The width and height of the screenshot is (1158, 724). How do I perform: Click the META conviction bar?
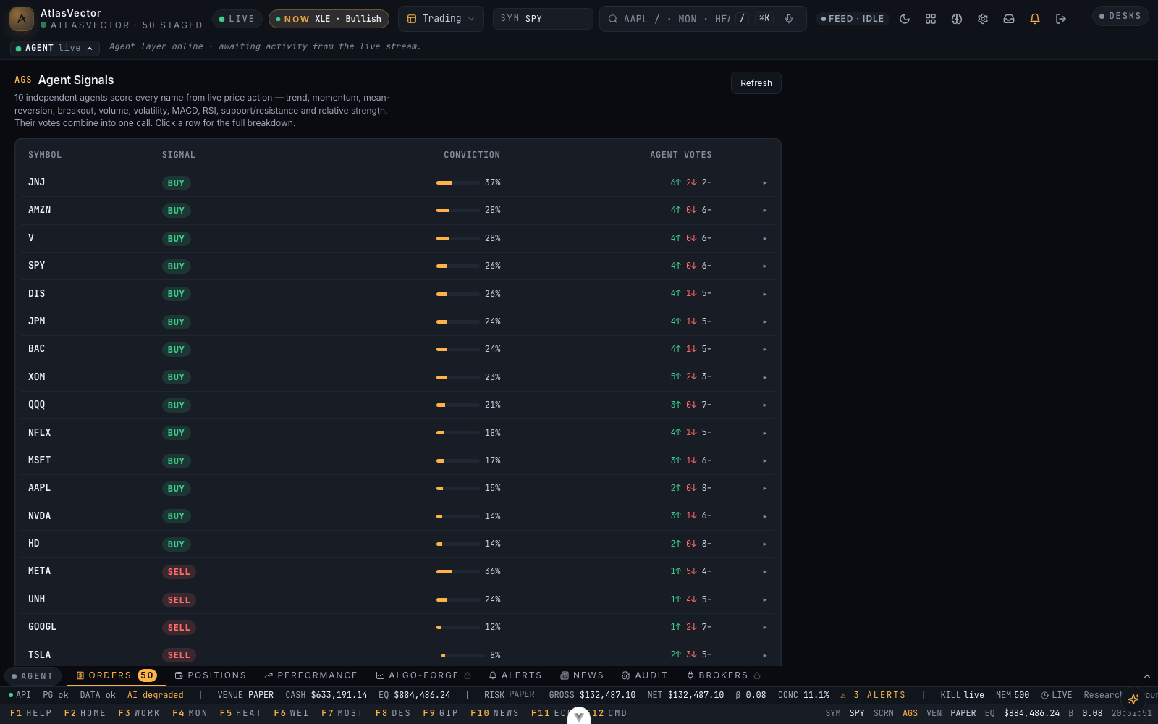[458, 572]
